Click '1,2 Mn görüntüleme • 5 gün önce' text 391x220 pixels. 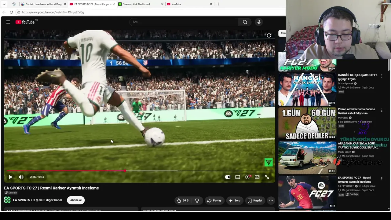point(356,190)
